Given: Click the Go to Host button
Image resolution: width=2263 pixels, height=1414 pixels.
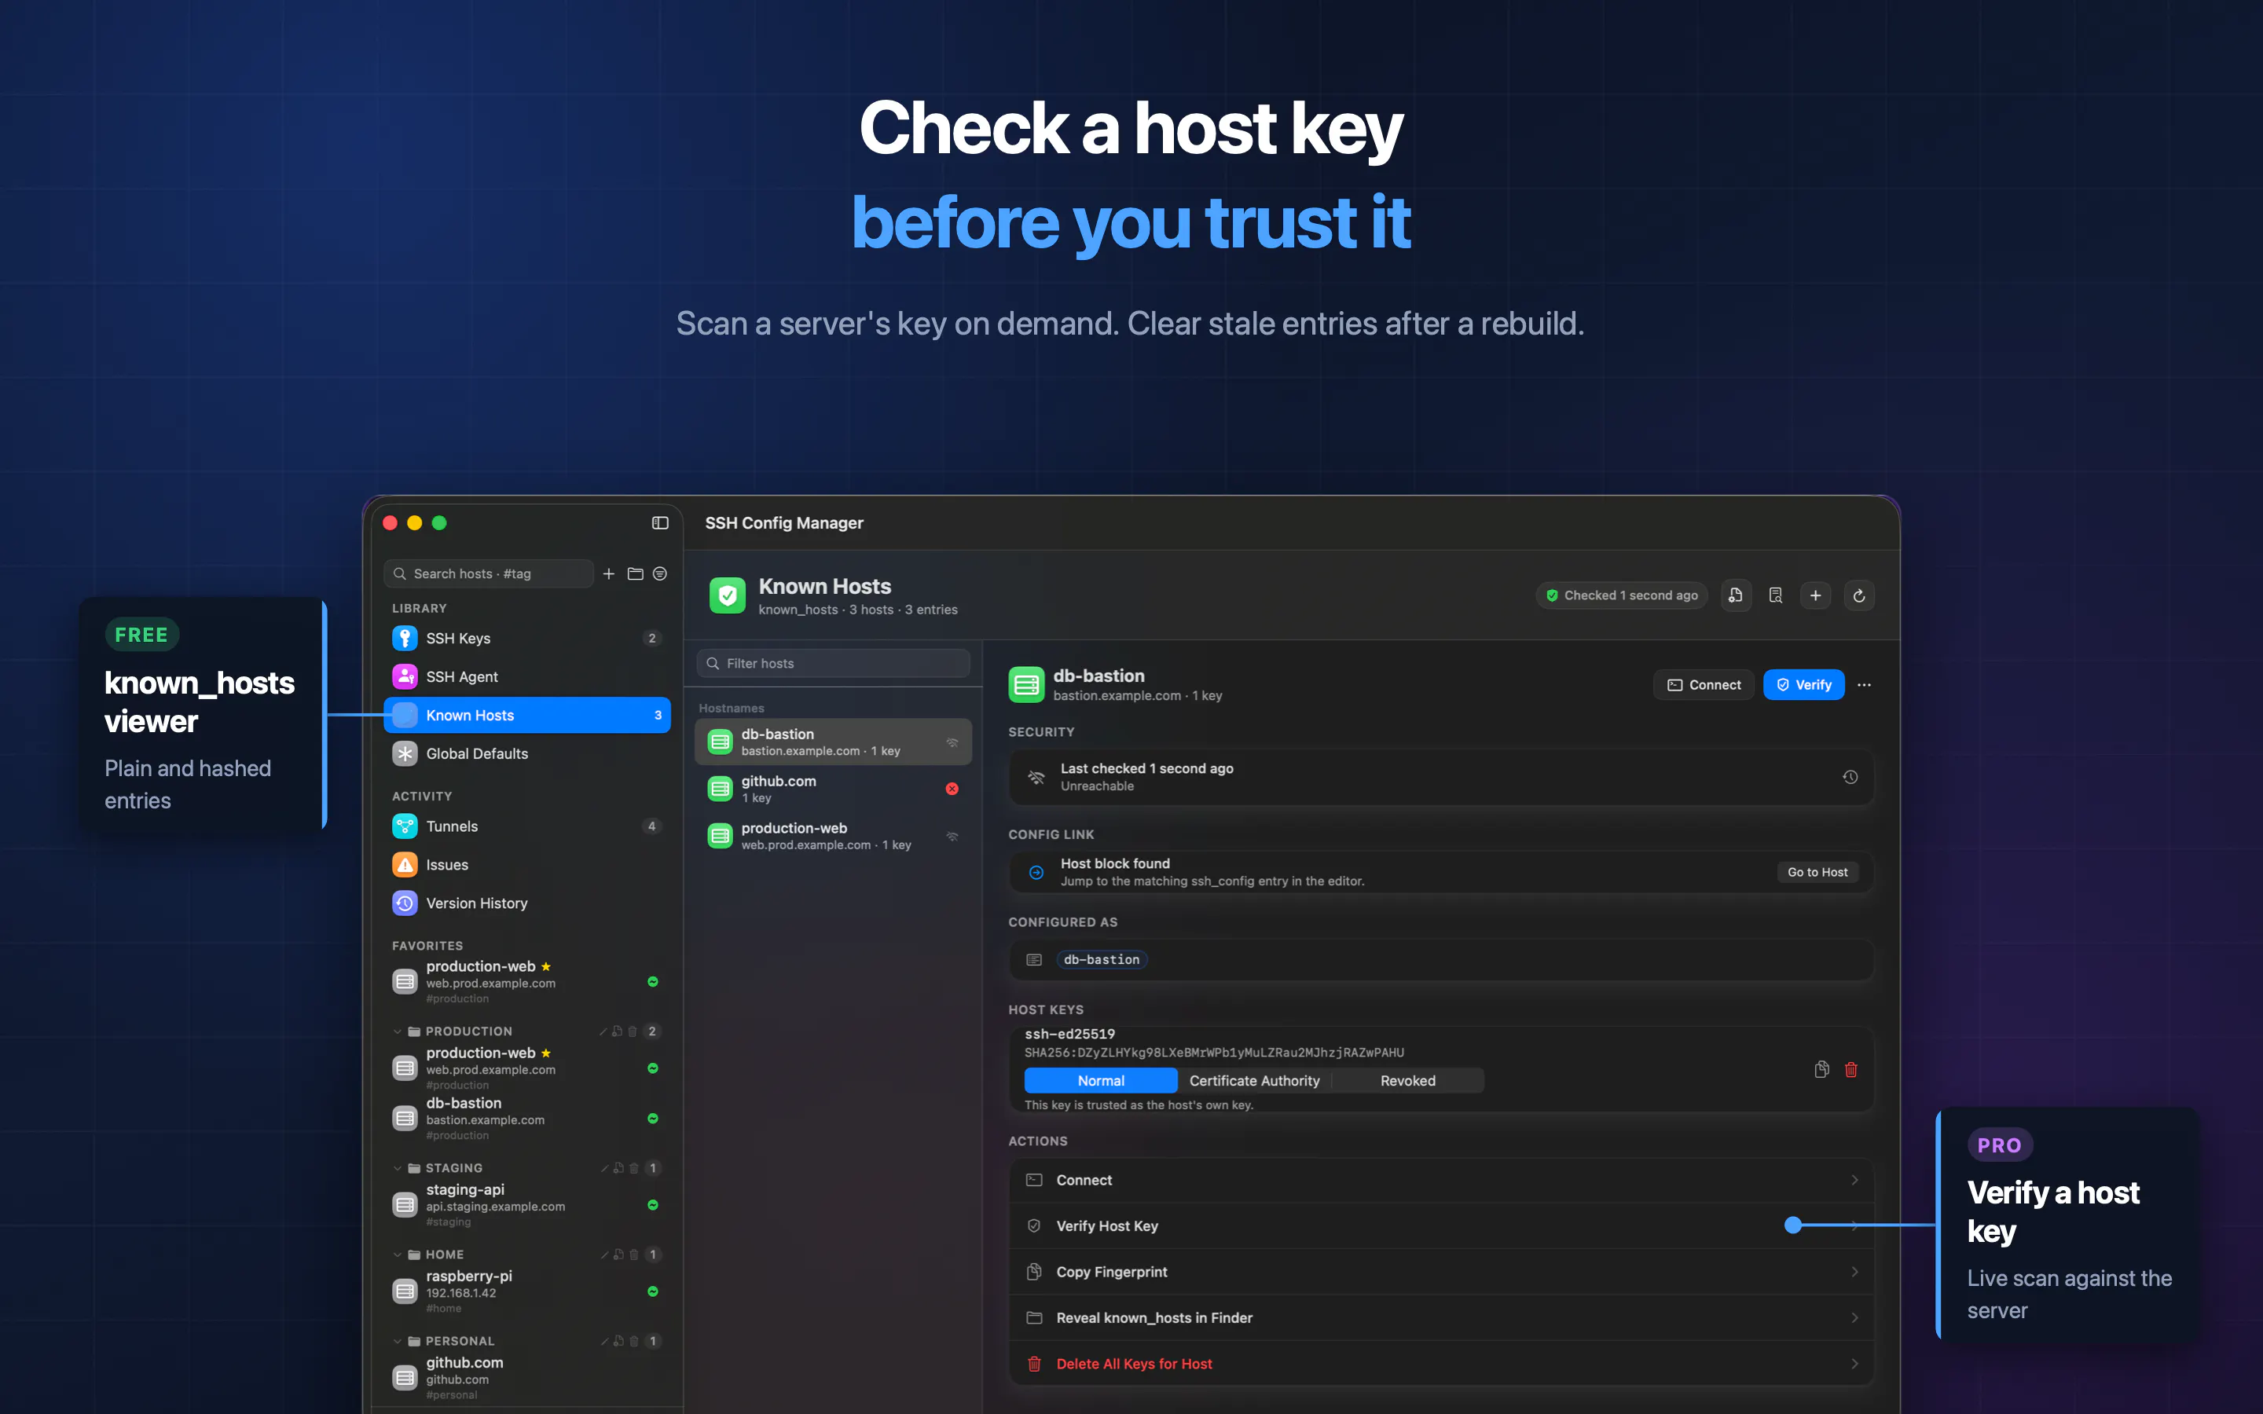Looking at the screenshot, I should (1817, 872).
